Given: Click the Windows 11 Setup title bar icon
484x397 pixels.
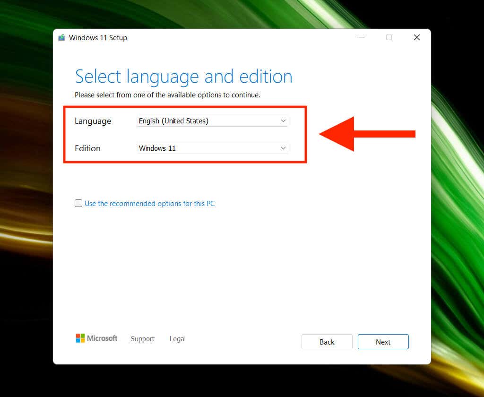Looking at the screenshot, I should (62, 38).
